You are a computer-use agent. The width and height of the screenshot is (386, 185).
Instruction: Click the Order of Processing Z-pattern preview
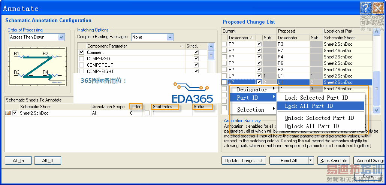[x=37, y=67]
